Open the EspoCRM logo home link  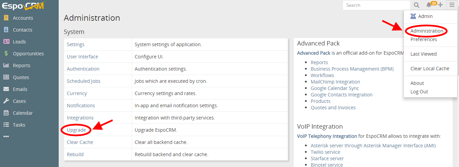pyautogui.click(x=24, y=6)
